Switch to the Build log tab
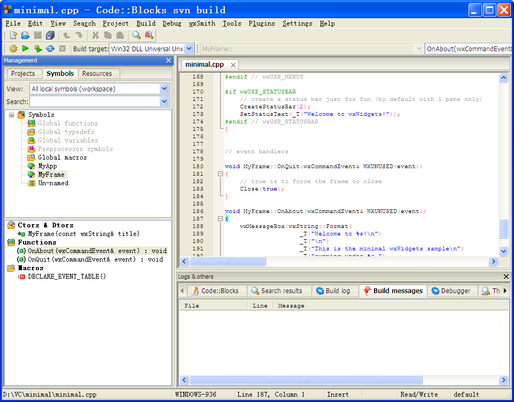The image size is (514, 402). pos(334,291)
